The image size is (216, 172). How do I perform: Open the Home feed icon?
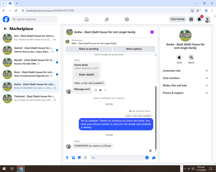point(86,19)
